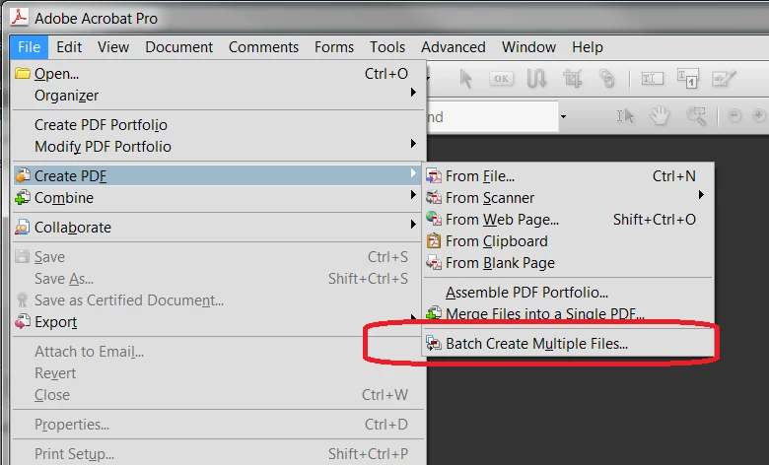Click the Save floppy disk icon
This screenshot has height=465, width=769.
[23, 256]
